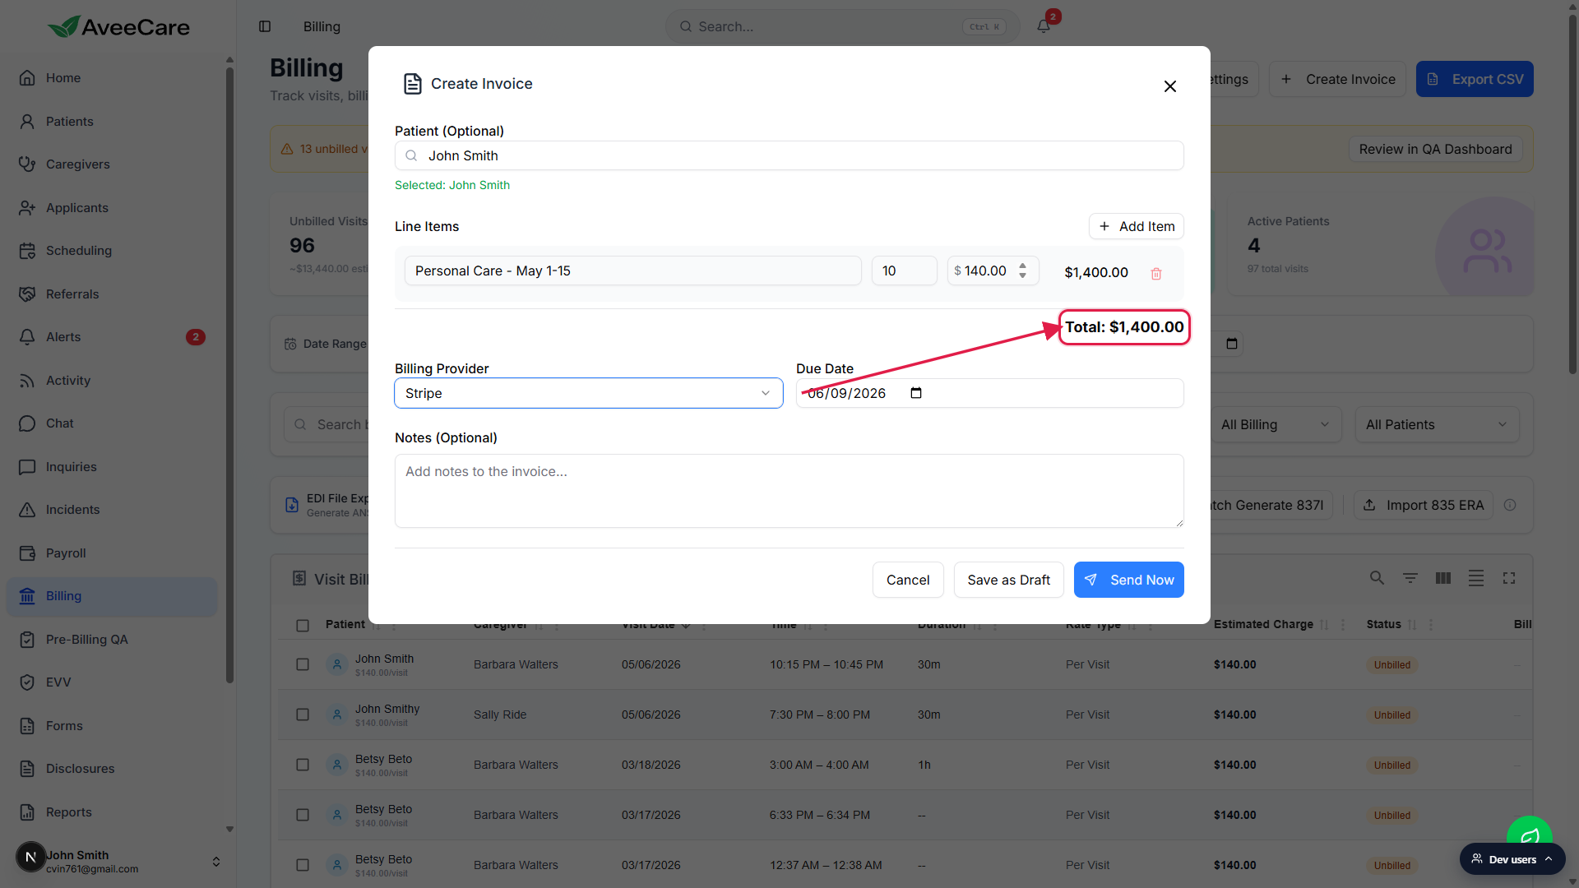Expand user account switcher
The width and height of the screenshot is (1579, 888).
coord(216,862)
